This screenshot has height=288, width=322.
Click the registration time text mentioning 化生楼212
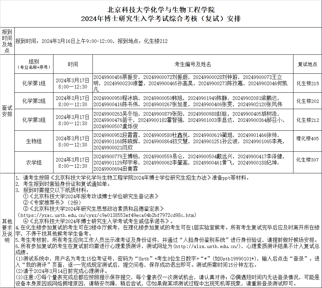[91, 41]
